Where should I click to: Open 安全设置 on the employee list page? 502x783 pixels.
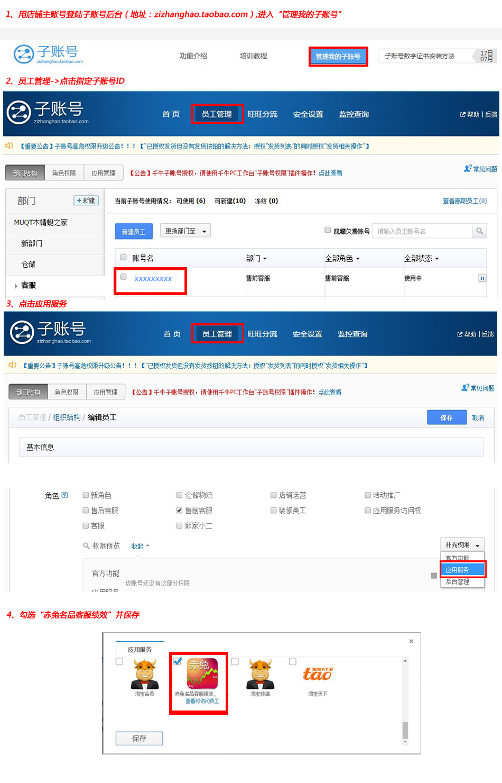308,114
